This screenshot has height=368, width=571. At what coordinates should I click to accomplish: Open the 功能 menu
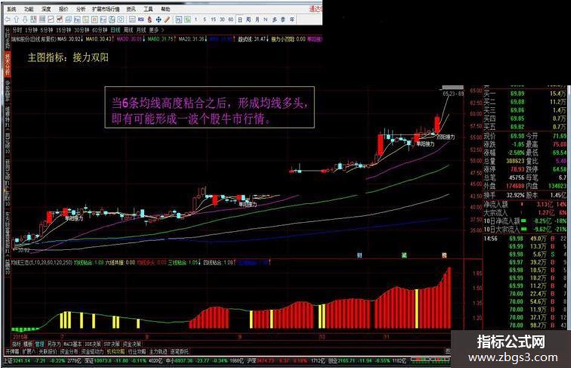point(28,9)
